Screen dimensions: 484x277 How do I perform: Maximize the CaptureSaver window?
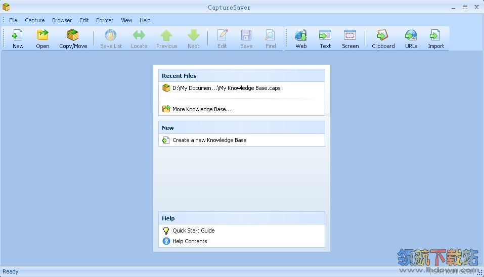465,8
